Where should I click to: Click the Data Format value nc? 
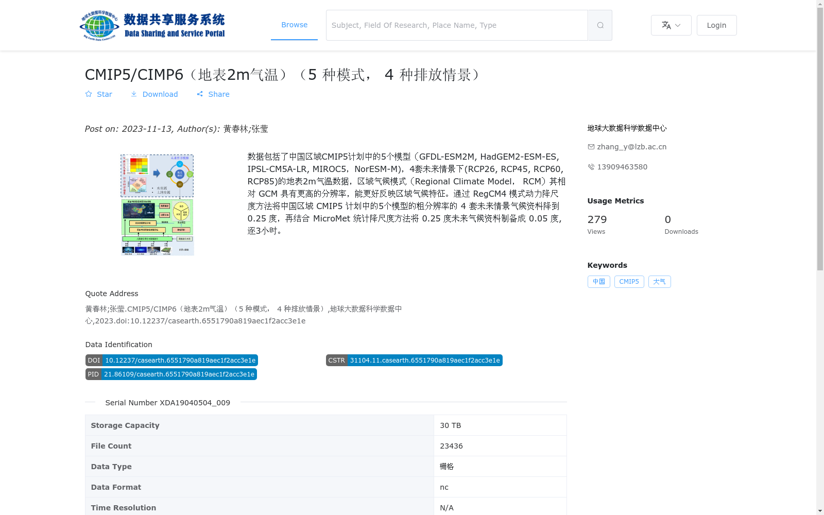pos(444,487)
